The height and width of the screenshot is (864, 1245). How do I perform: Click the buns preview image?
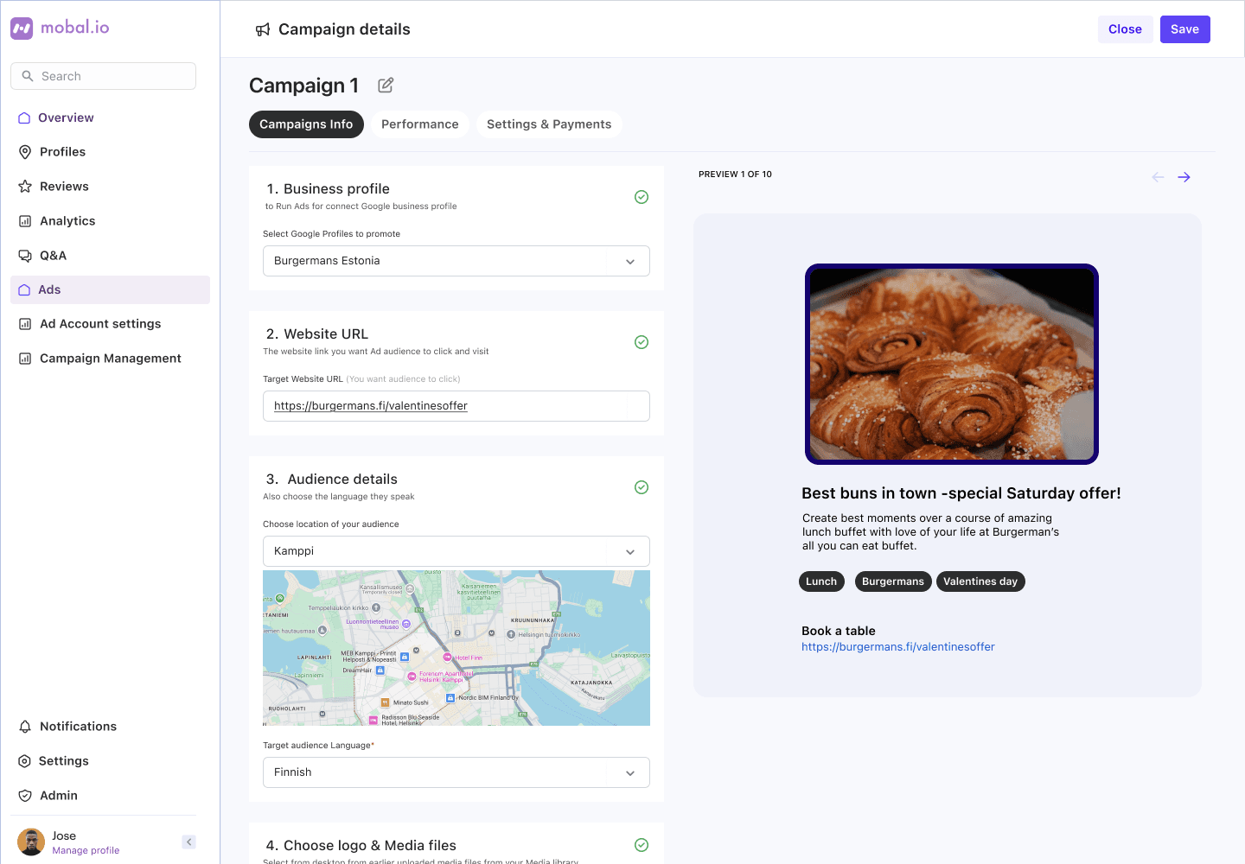tap(952, 364)
